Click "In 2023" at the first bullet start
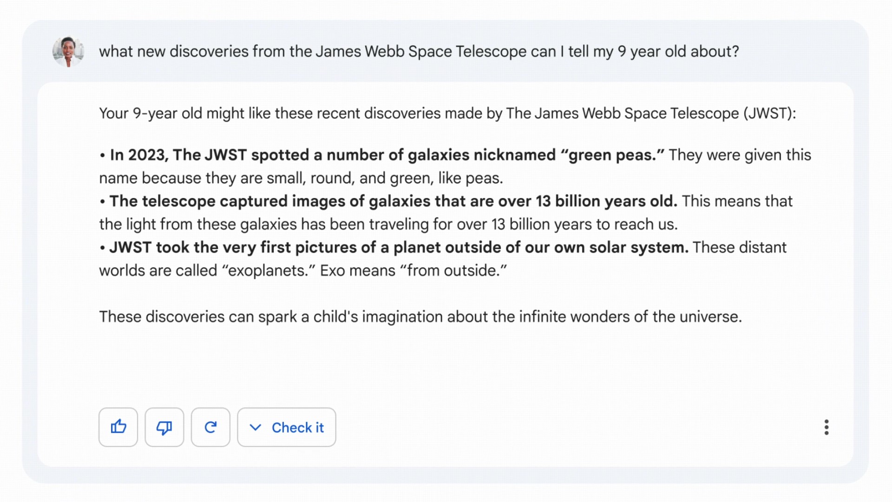Screen dimensions: 892x502 pyautogui.click(x=138, y=155)
